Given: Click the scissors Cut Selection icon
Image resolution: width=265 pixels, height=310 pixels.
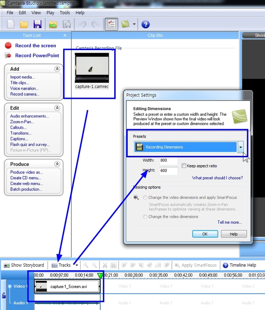Looking at the screenshot, I should (x=105, y=265).
